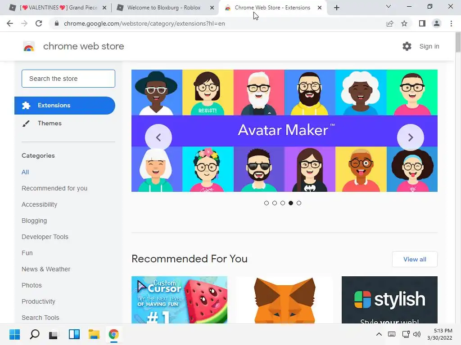Image resolution: width=461 pixels, height=345 pixels.
Task: Open the Windows Start menu
Action: pyautogui.click(x=15, y=334)
